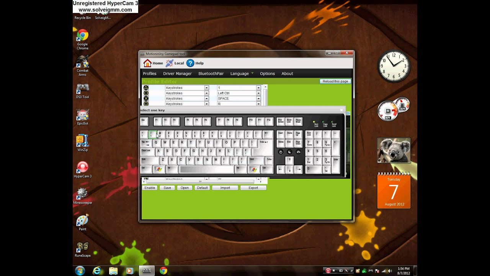Expand the SPACE value dropdown

[258, 99]
